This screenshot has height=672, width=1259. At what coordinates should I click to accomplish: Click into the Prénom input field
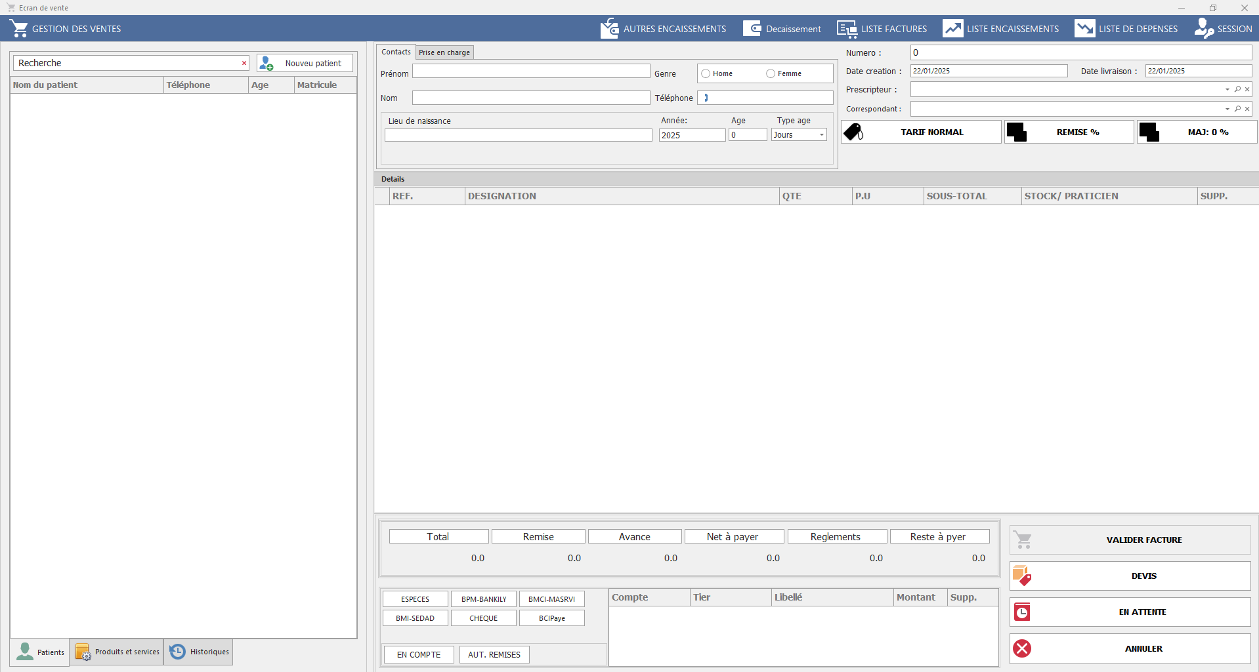pyautogui.click(x=530, y=71)
